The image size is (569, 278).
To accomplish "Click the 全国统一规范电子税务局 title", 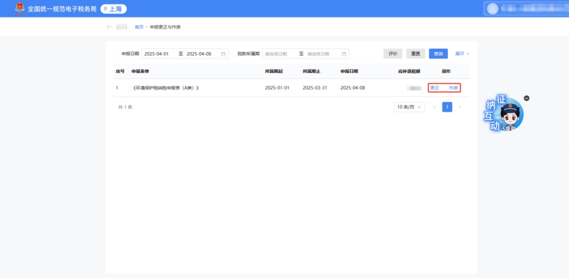I will pyautogui.click(x=62, y=9).
